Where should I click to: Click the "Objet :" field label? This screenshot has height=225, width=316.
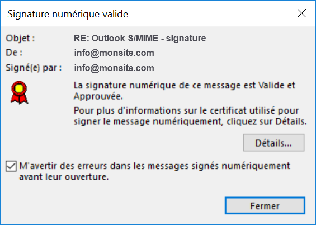point(20,38)
